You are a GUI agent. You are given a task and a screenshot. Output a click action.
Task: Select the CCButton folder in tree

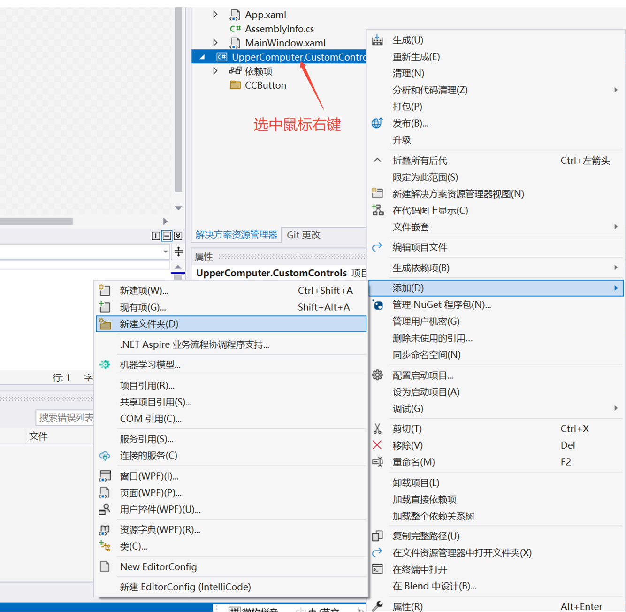coord(265,85)
